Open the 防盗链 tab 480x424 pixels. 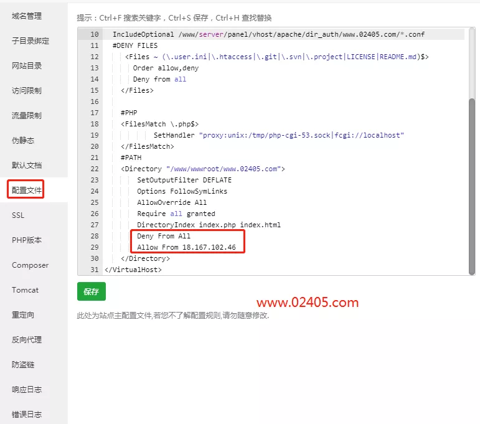pos(23,365)
